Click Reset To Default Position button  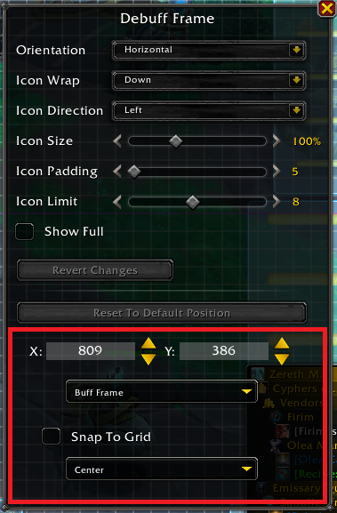pyautogui.click(x=162, y=313)
